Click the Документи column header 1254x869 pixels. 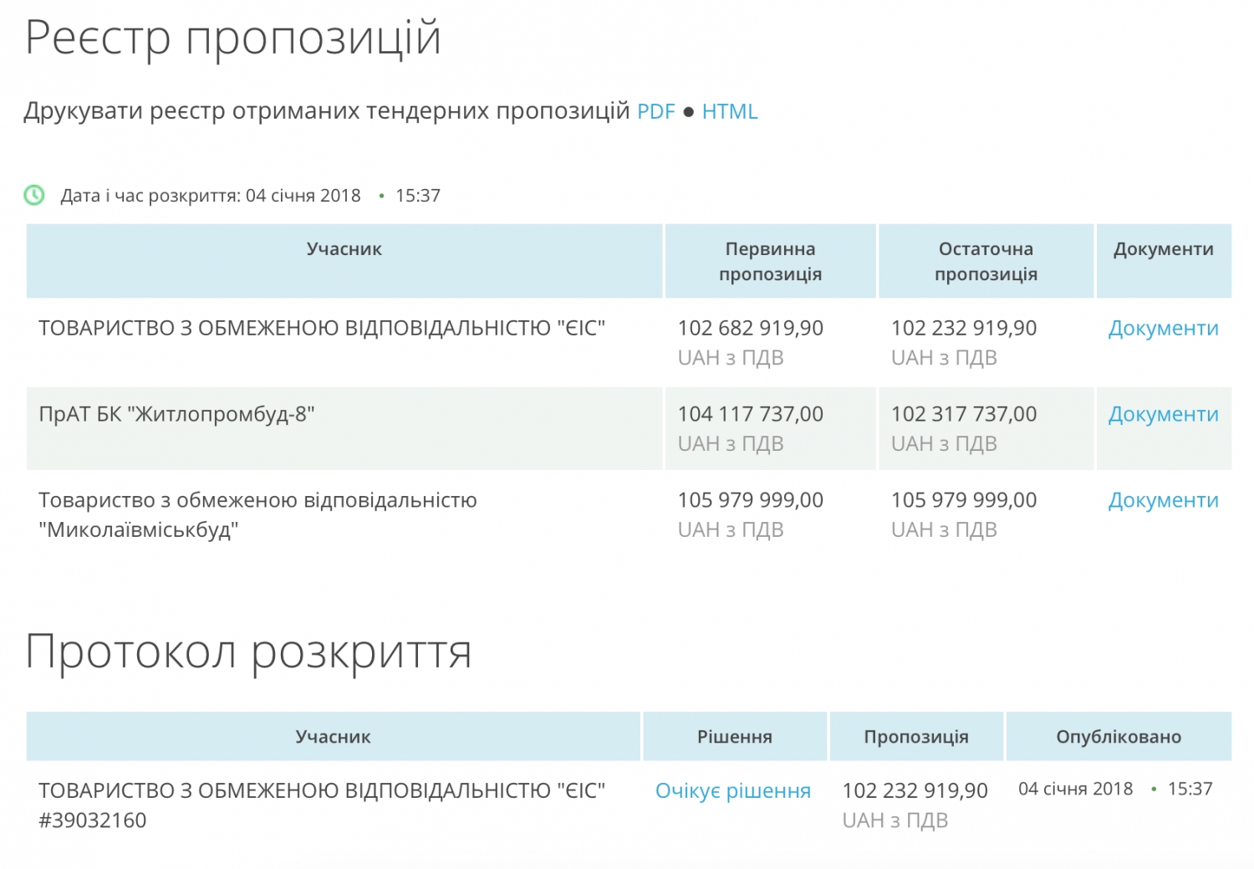[x=1163, y=249]
